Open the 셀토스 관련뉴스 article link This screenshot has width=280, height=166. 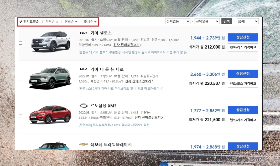pyautogui.click(x=132, y=52)
